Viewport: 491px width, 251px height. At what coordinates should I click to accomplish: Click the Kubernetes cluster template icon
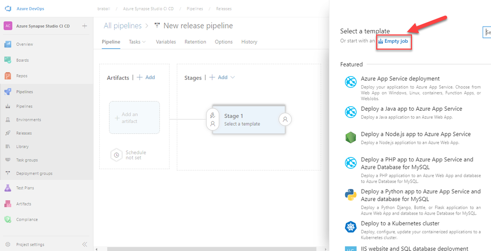pos(350,227)
